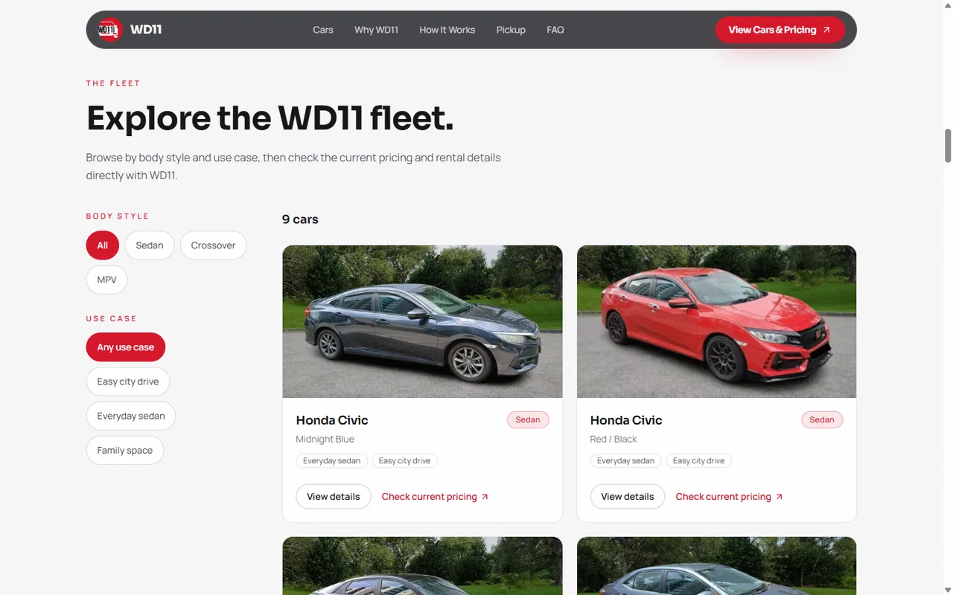View details for Red / Black Honda Civic
953x595 pixels.
click(628, 497)
